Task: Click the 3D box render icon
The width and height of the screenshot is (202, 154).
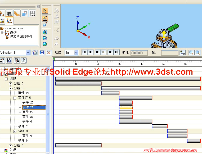Action: (x=45, y=24)
